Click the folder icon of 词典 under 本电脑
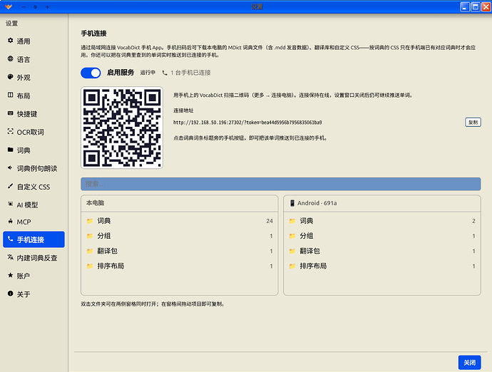Image resolution: width=492 pixels, height=372 pixels. (x=90, y=221)
